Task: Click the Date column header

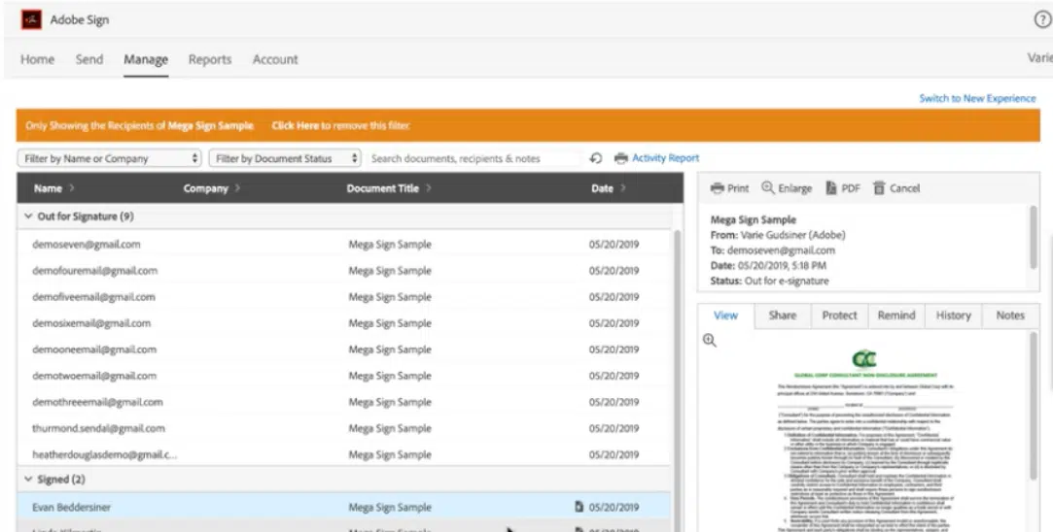Action: click(x=603, y=188)
